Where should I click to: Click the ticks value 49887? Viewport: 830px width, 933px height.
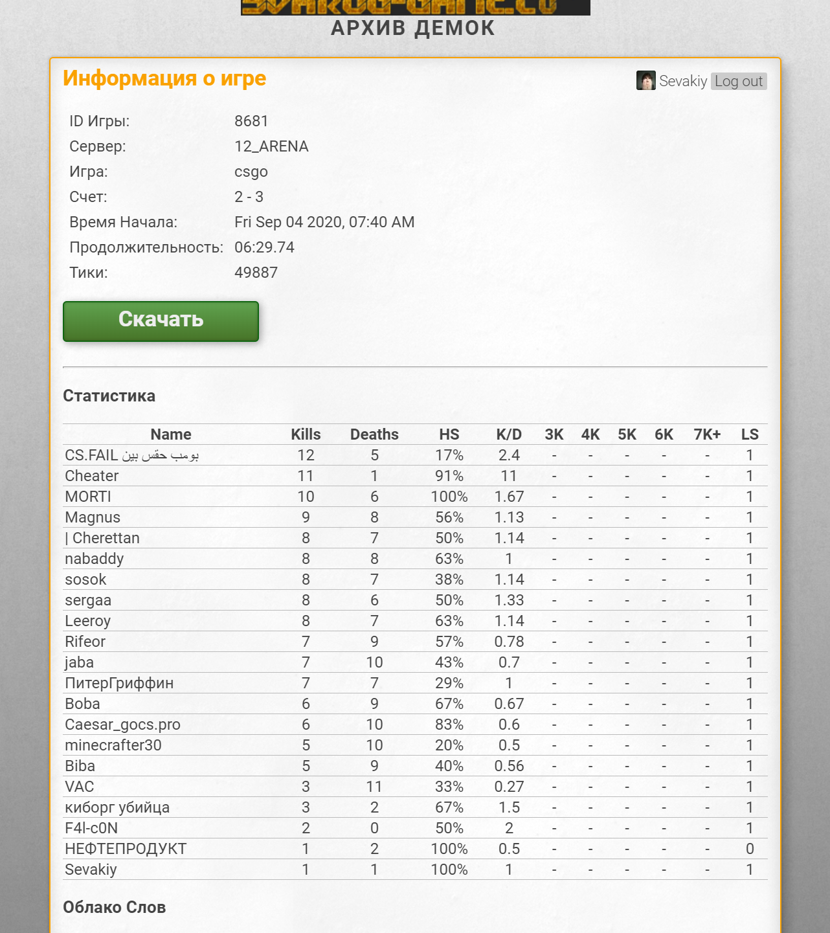coord(256,273)
